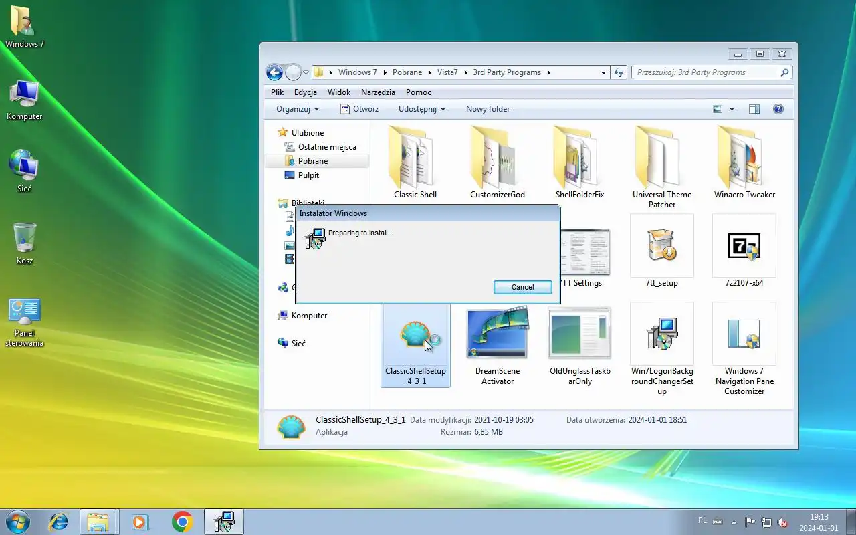Click the muted volume tray icon
This screenshot has width=856, height=535.
(782, 522)
